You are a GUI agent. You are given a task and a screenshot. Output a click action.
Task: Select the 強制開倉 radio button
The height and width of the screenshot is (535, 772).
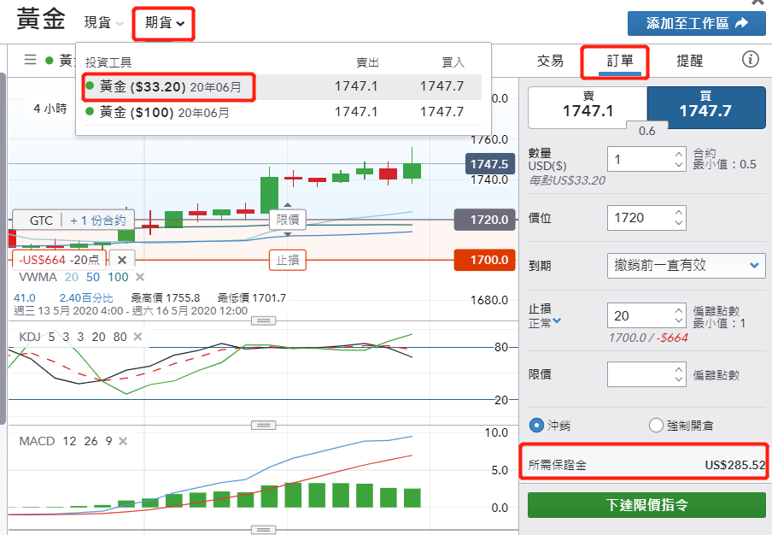pos(656,425)
